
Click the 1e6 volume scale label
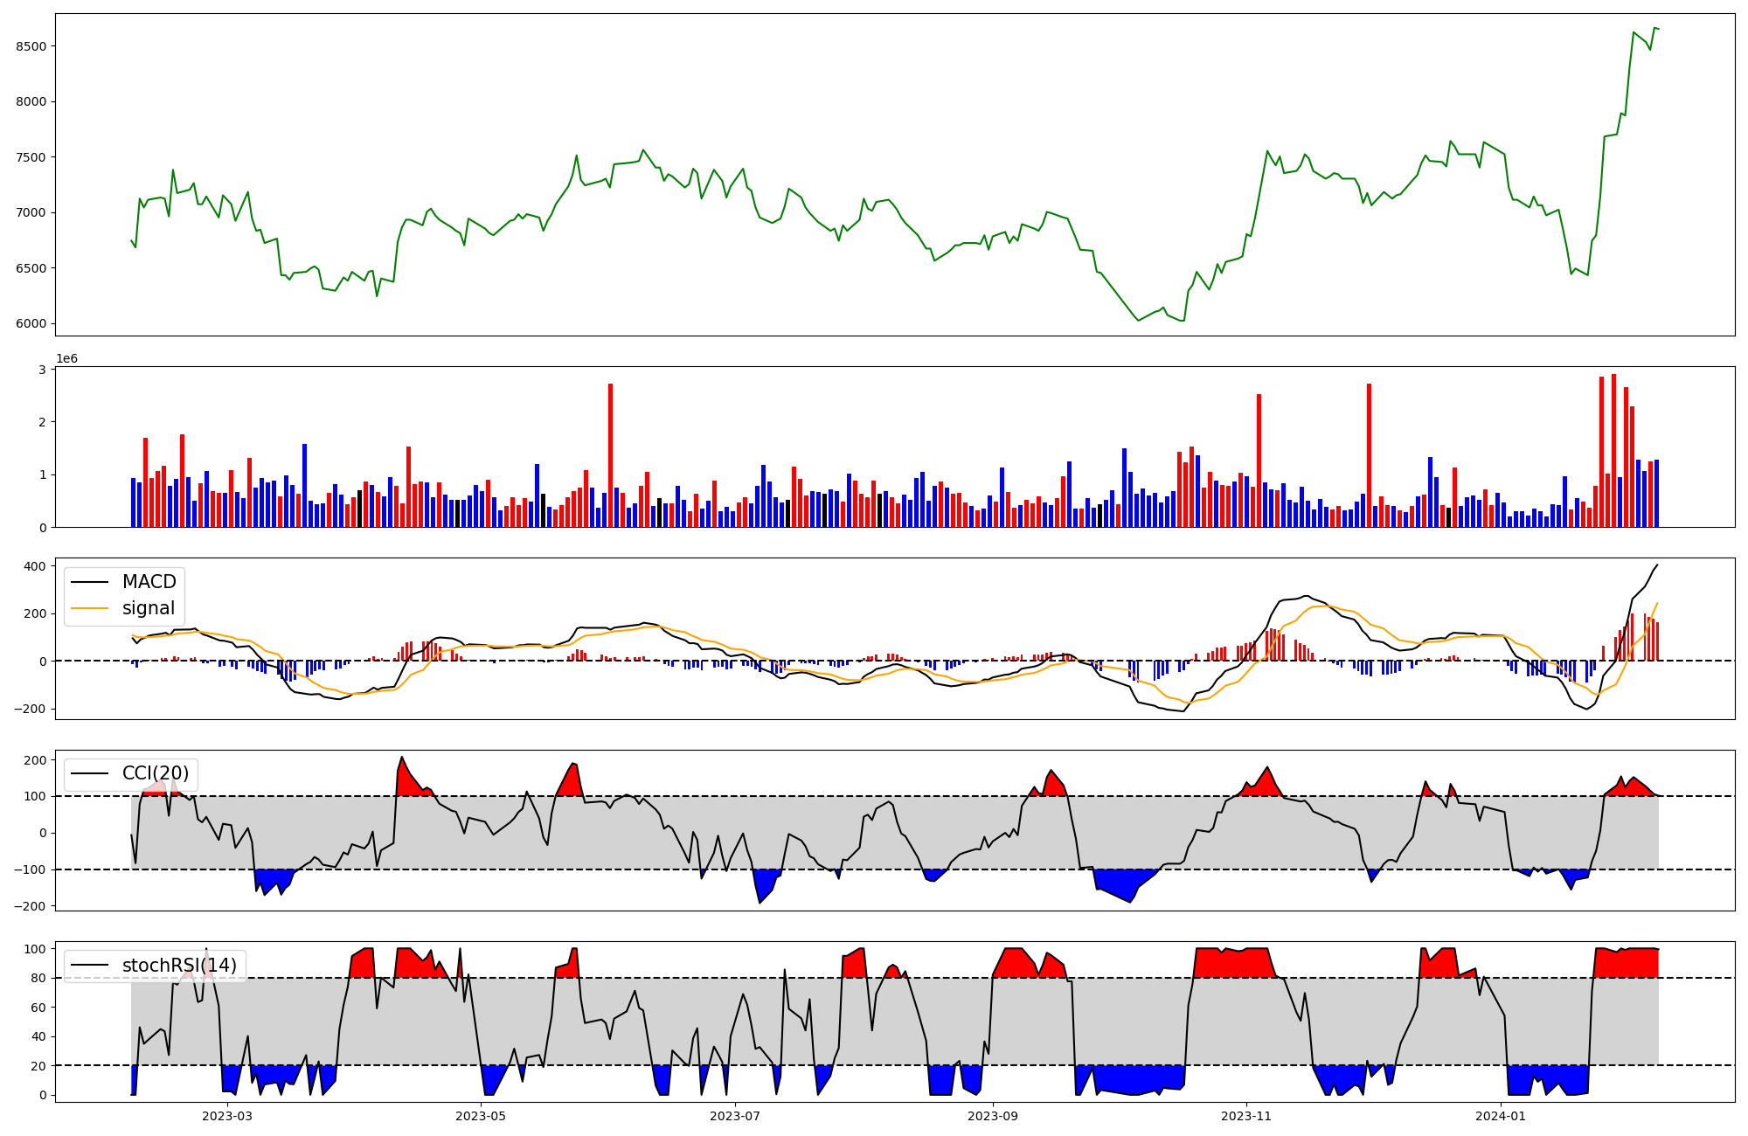(x=66, y=359)
